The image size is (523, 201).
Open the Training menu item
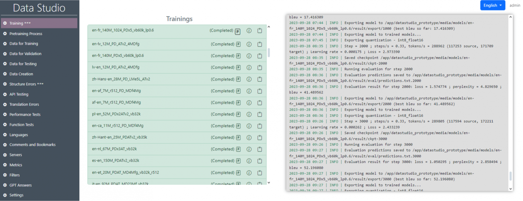pyautogui.click(x=39, y=23)
